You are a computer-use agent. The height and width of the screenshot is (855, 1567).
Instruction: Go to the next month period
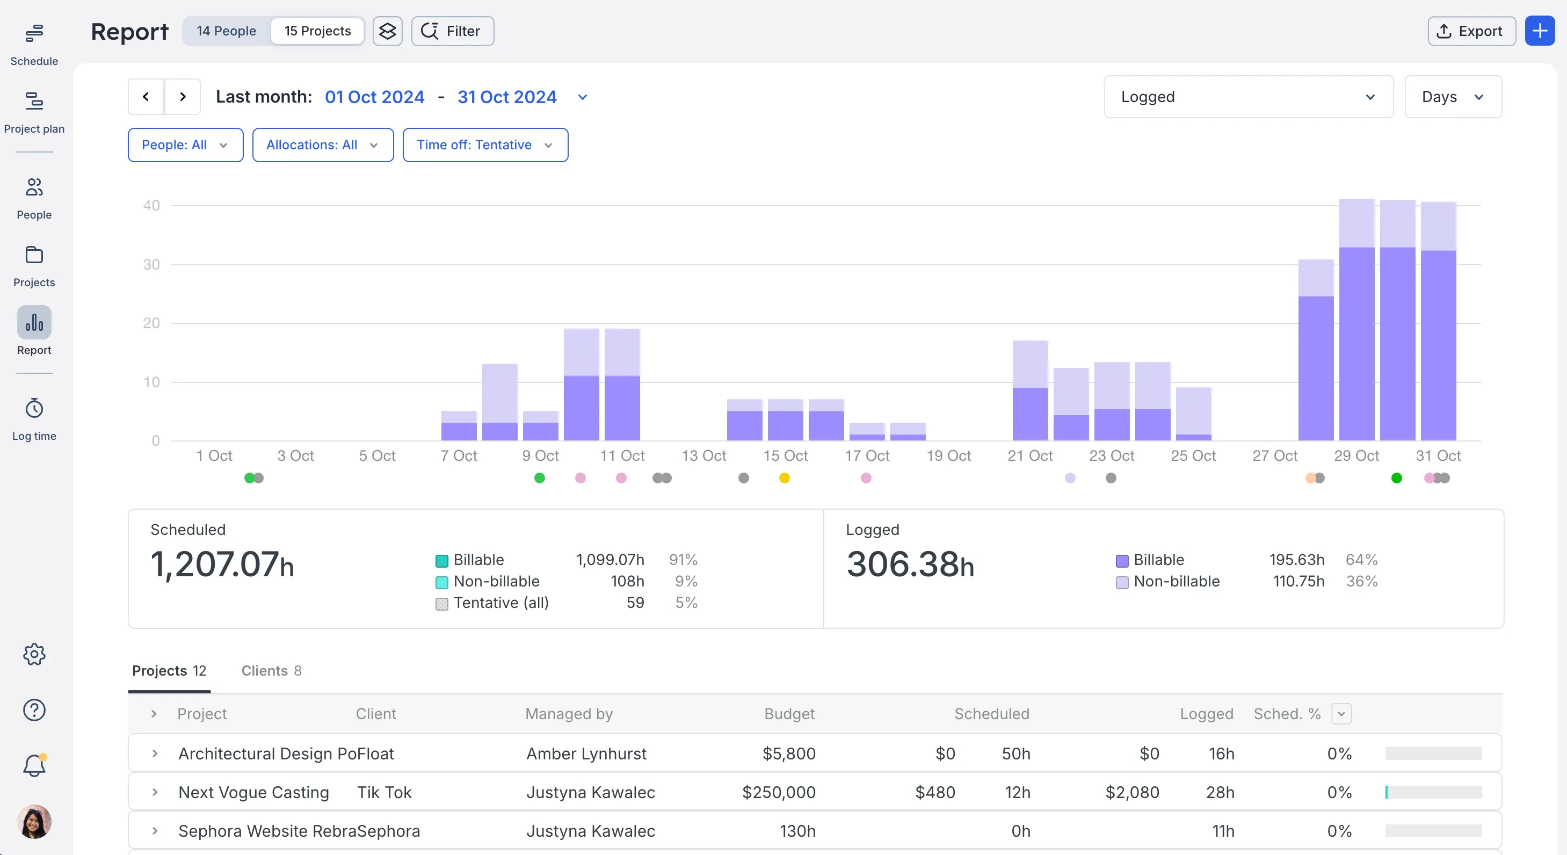pos(183,97)
